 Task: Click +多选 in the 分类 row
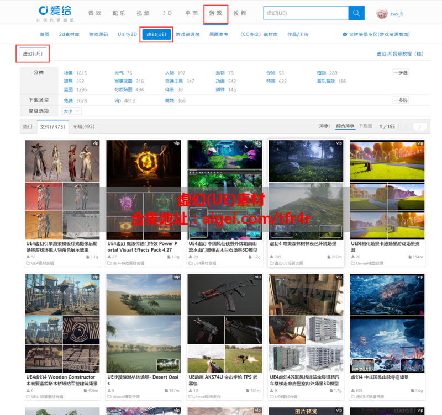[401, 73]
